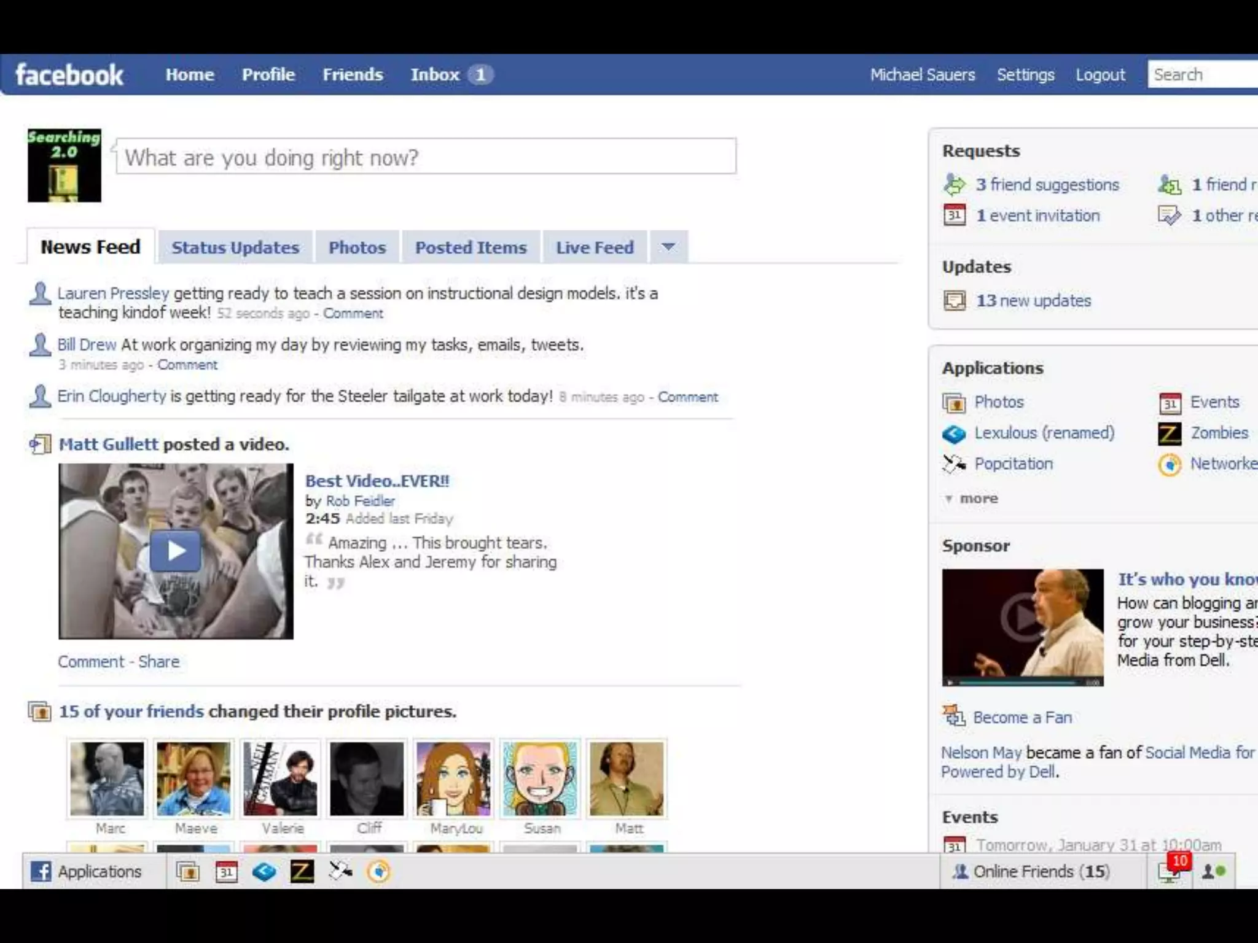Image resolution: width=1258 pixels, height=943 pixels.
Task: Expand more applications in sidebar
Action: (x=978, y=499)
